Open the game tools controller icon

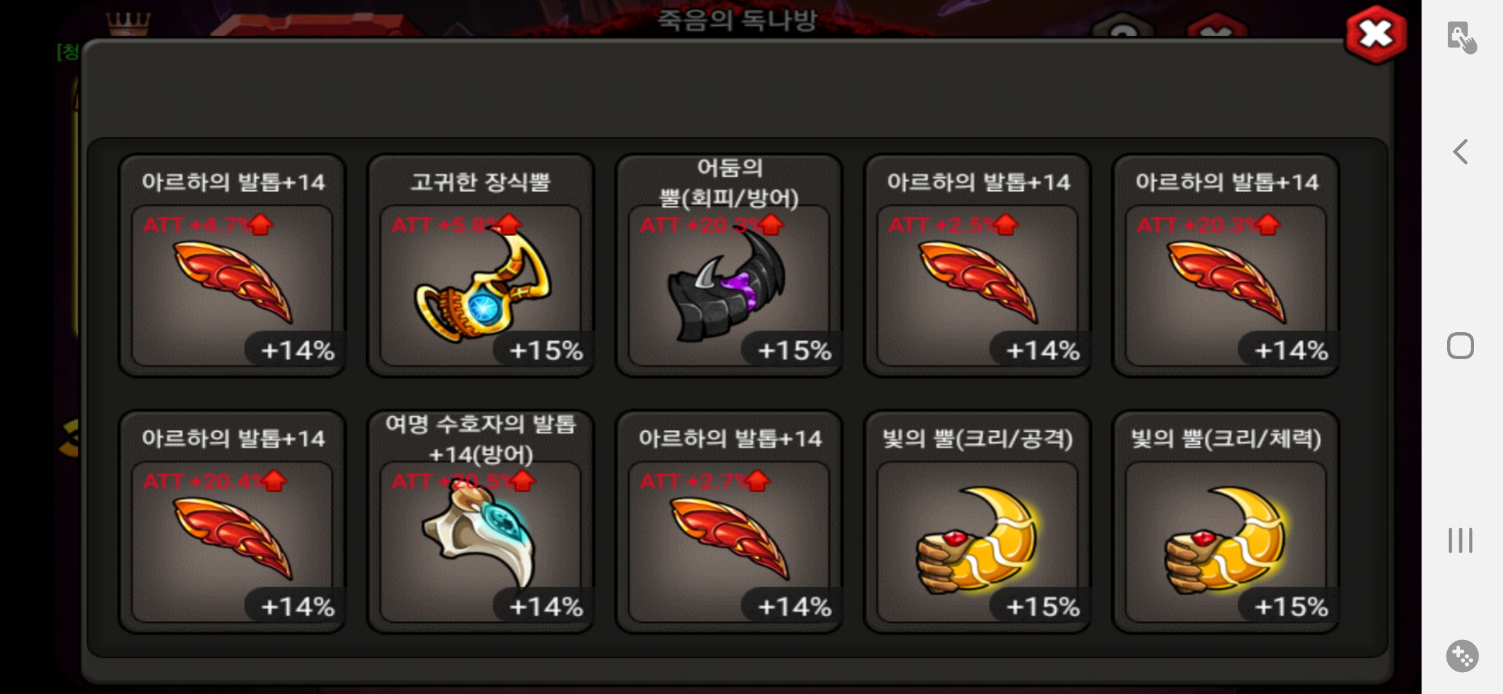(x=1462, y=656)
